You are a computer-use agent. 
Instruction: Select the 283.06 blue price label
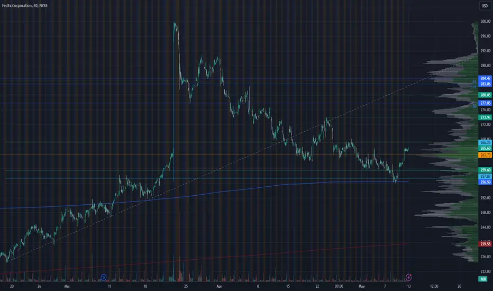click(x=485, y=84)
